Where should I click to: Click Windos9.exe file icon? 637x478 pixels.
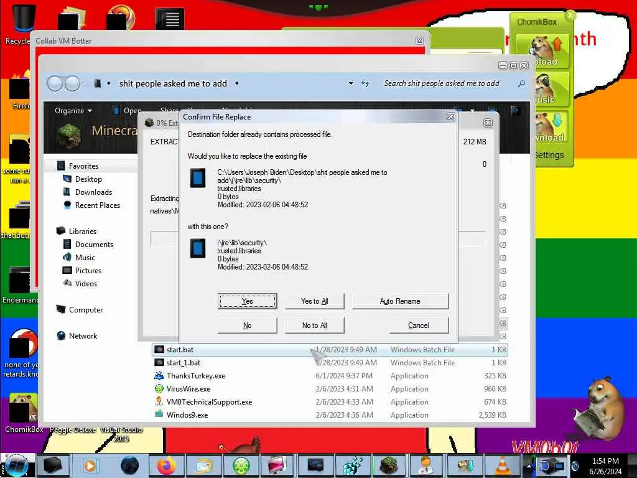159,415
